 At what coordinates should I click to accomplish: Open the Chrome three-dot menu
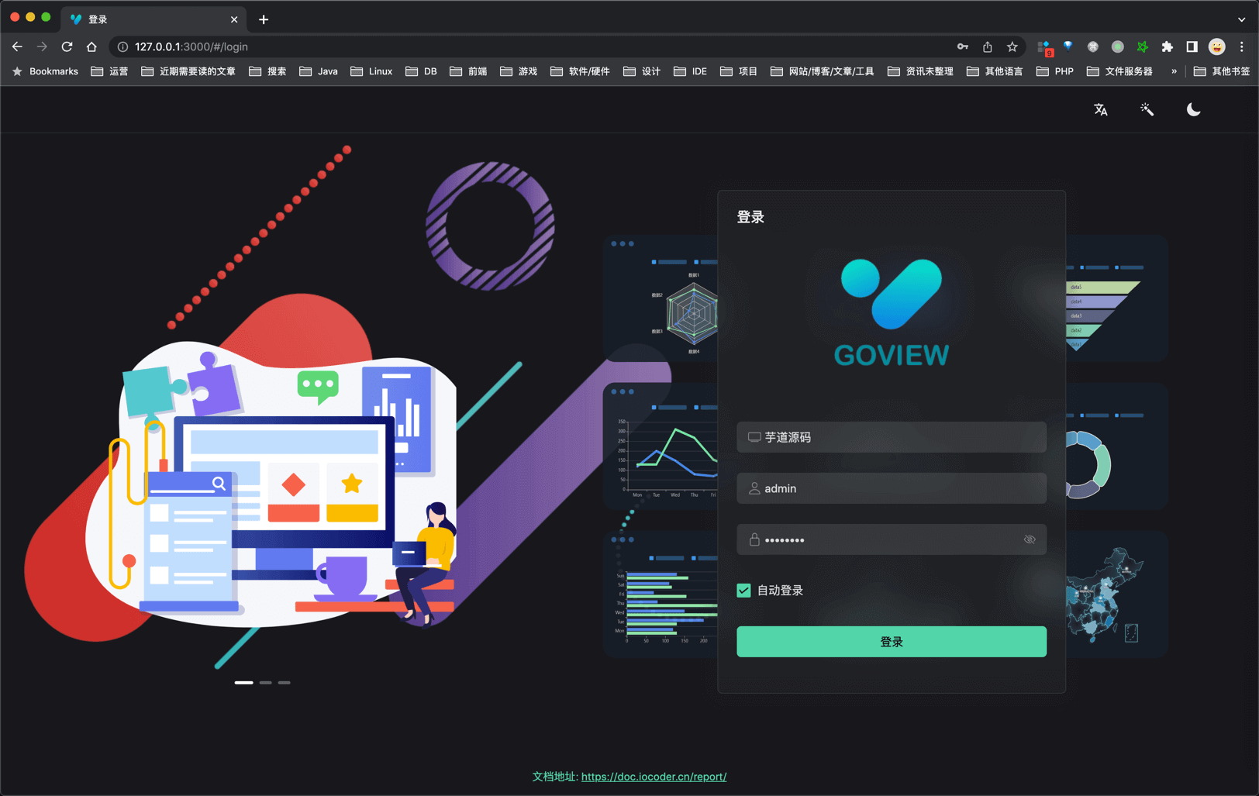[1241, 47]
